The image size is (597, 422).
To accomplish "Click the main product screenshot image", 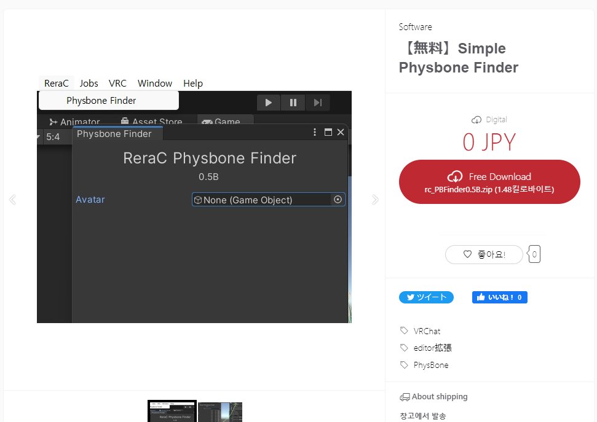I will coord(194,200).
